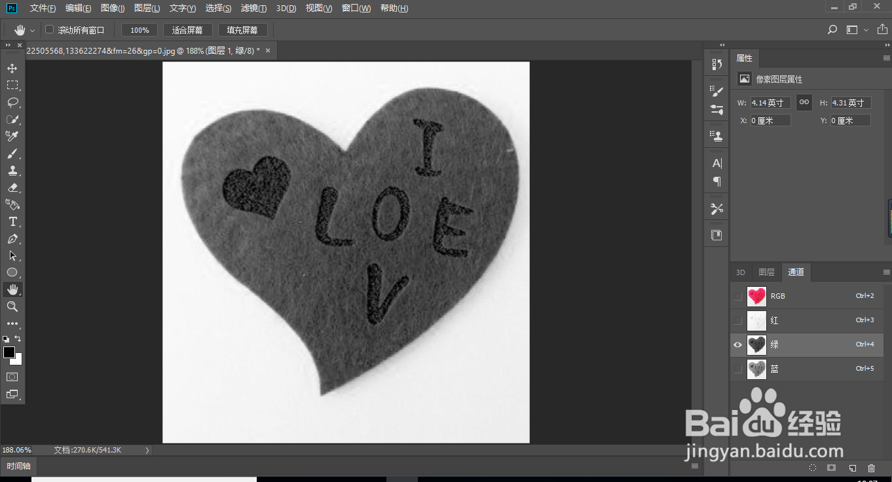Enable scroll all windows checkbox
This screenshot has width=892, height=482.
(49, 29)
